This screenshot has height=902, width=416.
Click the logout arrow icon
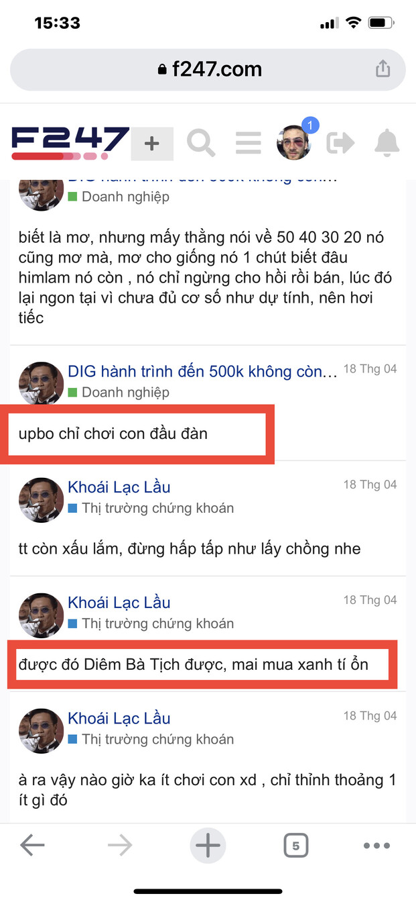point(340,143)
